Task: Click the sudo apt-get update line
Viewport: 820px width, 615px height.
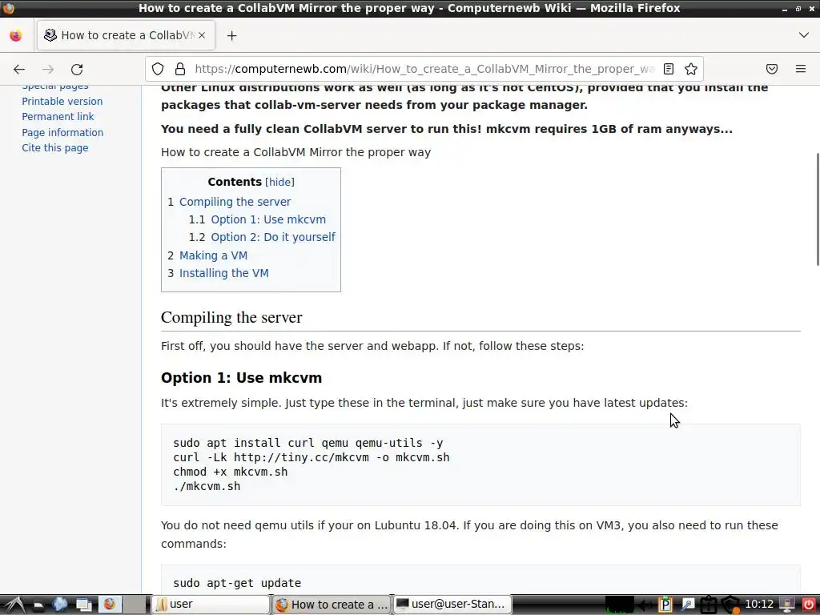Action: tap(237, 583)
